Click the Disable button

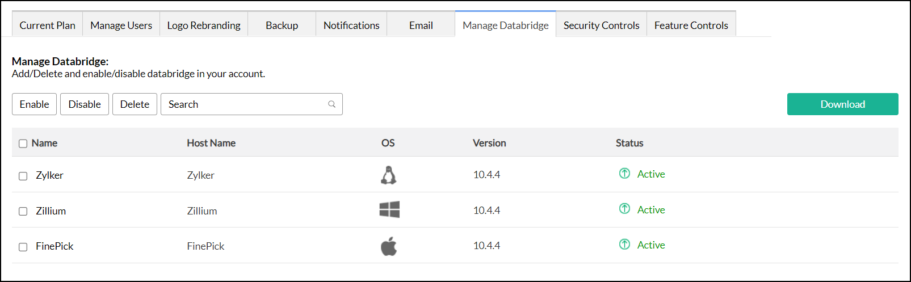85,104
